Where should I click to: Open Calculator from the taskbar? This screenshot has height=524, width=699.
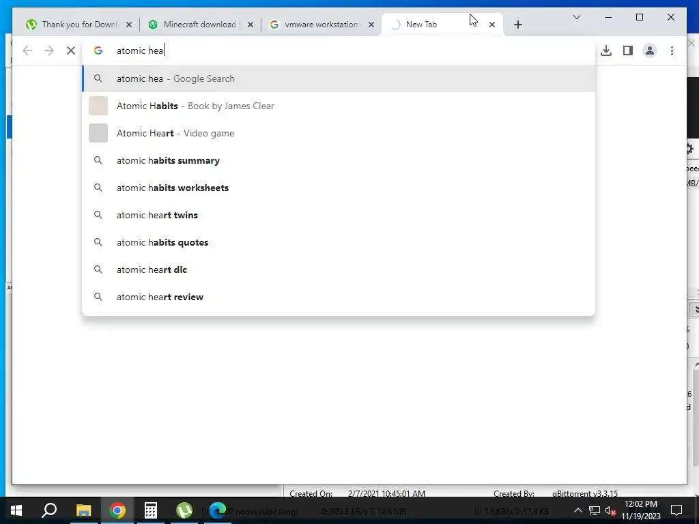[151, 510]
